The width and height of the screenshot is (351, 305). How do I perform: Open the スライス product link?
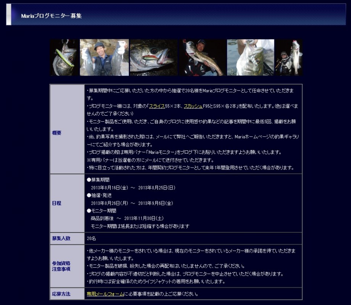[157, 106]
